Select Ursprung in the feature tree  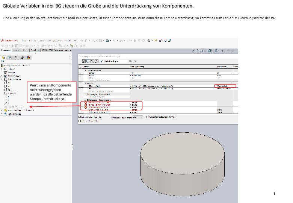pos(10,93)
